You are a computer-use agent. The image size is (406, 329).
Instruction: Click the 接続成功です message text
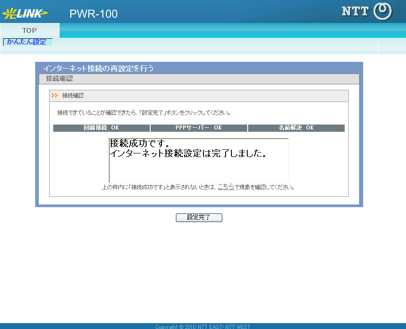(140, 144)
